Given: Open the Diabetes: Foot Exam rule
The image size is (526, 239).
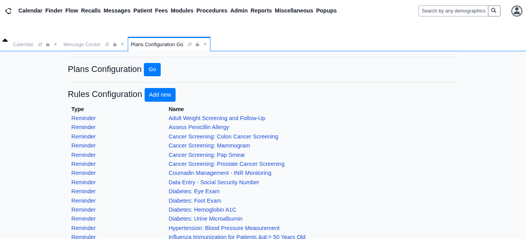Looking at the screenshot, I should (x=195, y=201).
